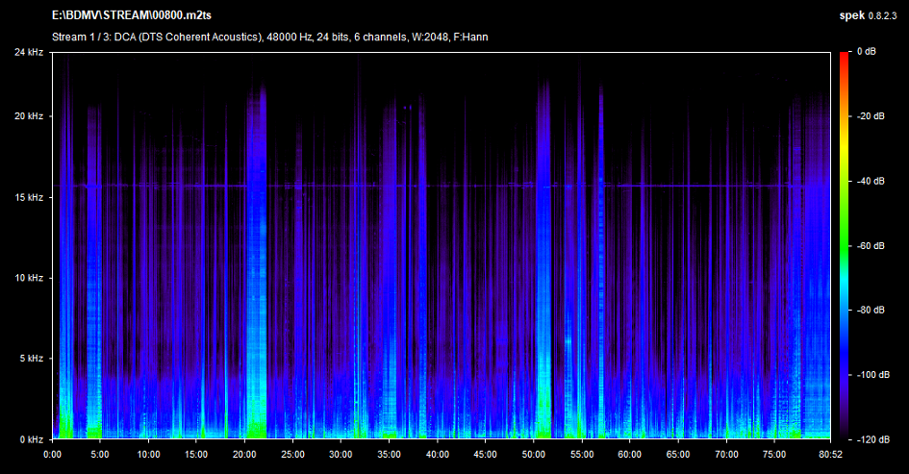This screenshot has height=474, width=909.
Task: Click the -120 dB scale label
Action: [872, 439]
